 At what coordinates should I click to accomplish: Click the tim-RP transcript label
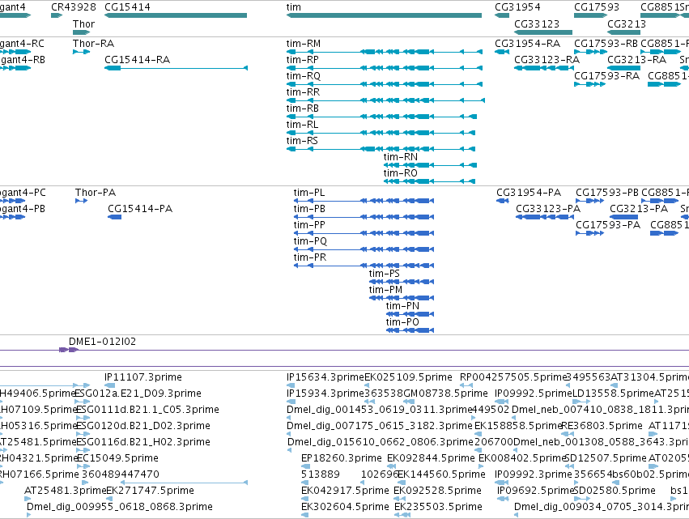point(302,60)
